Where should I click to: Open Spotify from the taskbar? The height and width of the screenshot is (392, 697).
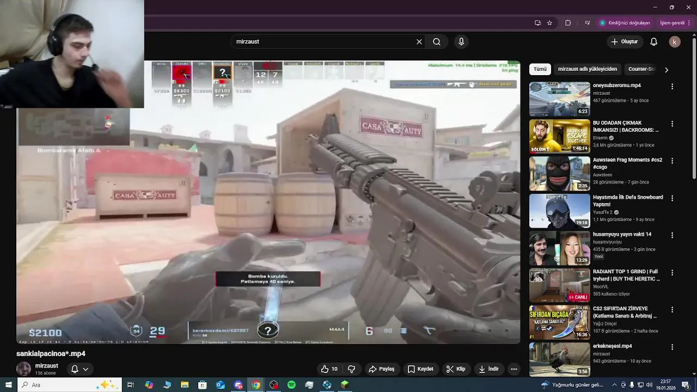point(291,385)
